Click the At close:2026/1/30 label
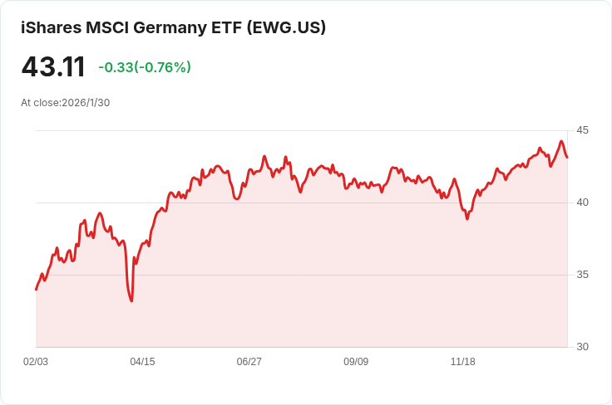 tap(65, 103)
